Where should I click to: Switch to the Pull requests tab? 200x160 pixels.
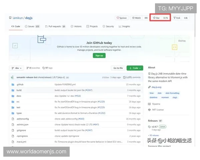coord(55,26)
